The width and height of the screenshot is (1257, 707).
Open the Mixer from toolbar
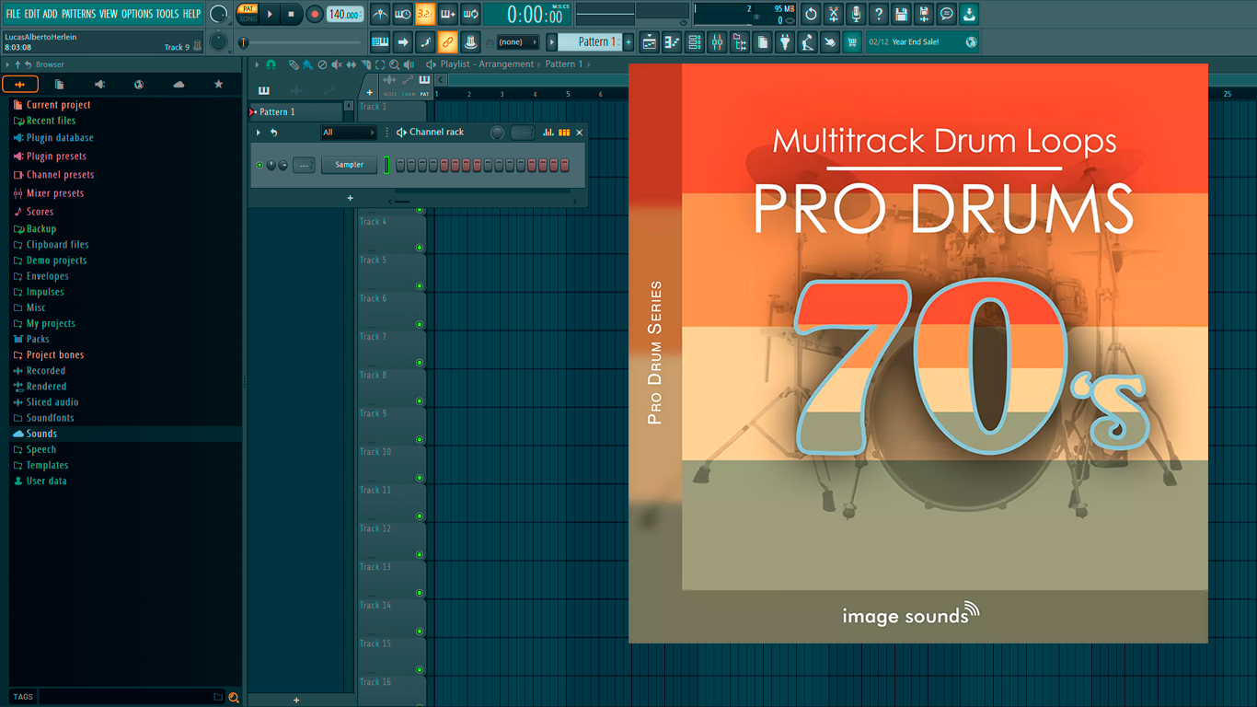717,42
